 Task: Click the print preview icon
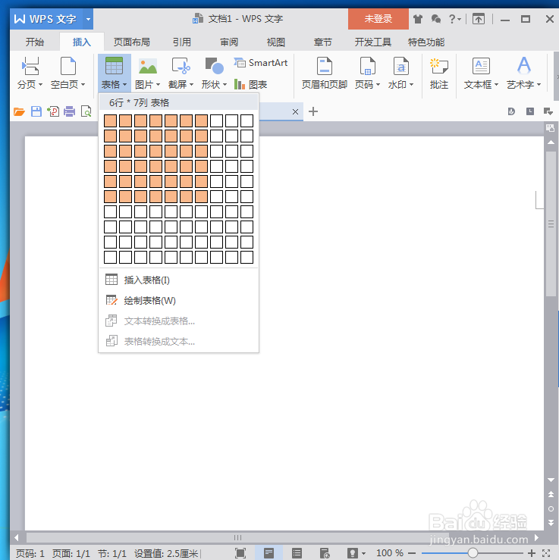(x=86, y=112)
